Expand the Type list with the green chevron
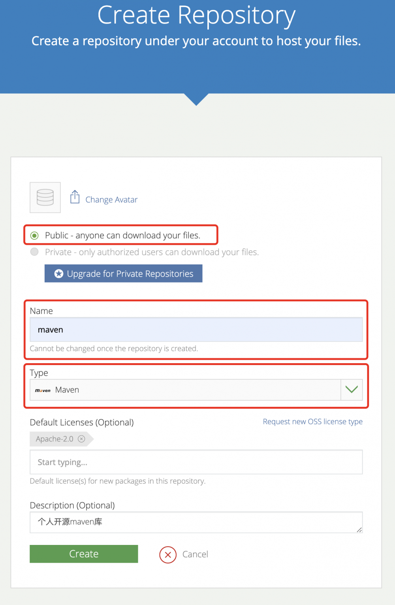 click(351, 390)
